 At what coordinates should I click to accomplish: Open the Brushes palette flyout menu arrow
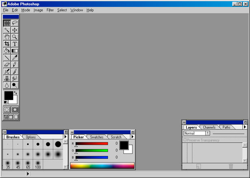click(65, 137)
